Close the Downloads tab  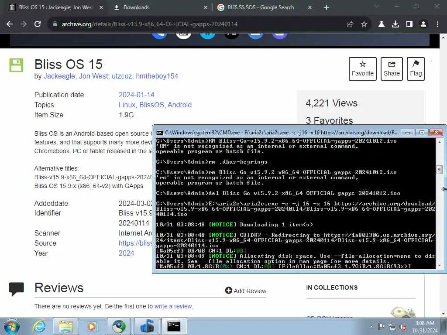(206, 7)
